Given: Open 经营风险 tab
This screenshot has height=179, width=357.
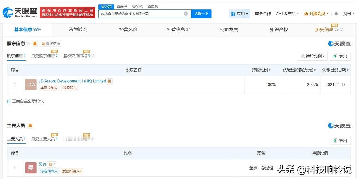Looking at the screenshot, I should [x=128, y=30].
